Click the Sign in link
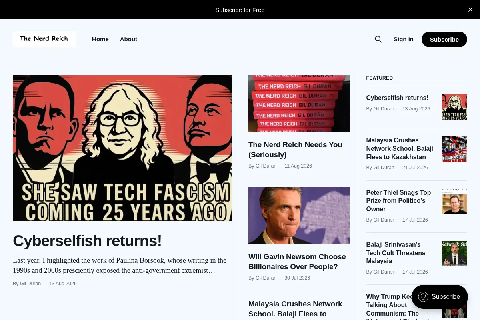480x320 pixels. pyautogui.click(x=404, y=39)
